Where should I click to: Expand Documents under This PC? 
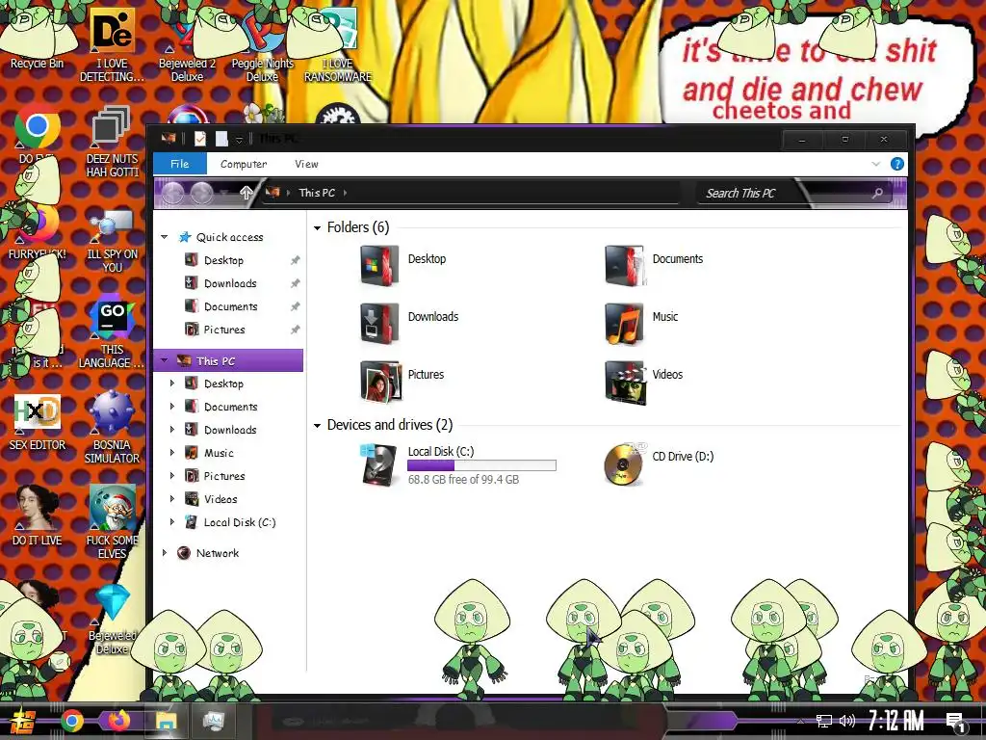click(x=172, y=407)
